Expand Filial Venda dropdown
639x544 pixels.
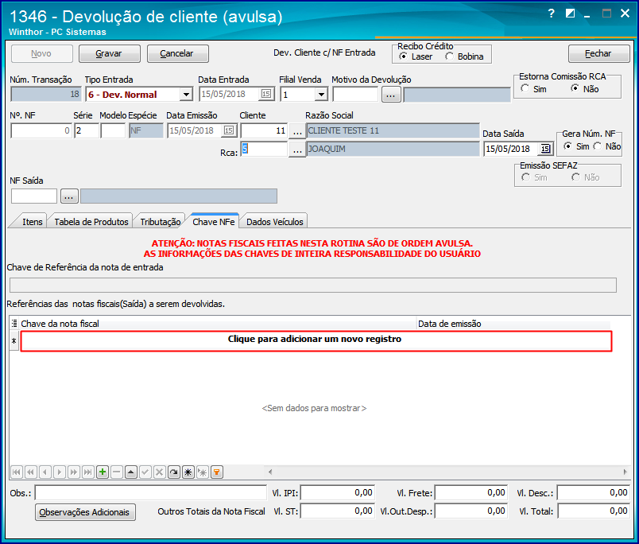pyautogui.click(x=322, y=95)
